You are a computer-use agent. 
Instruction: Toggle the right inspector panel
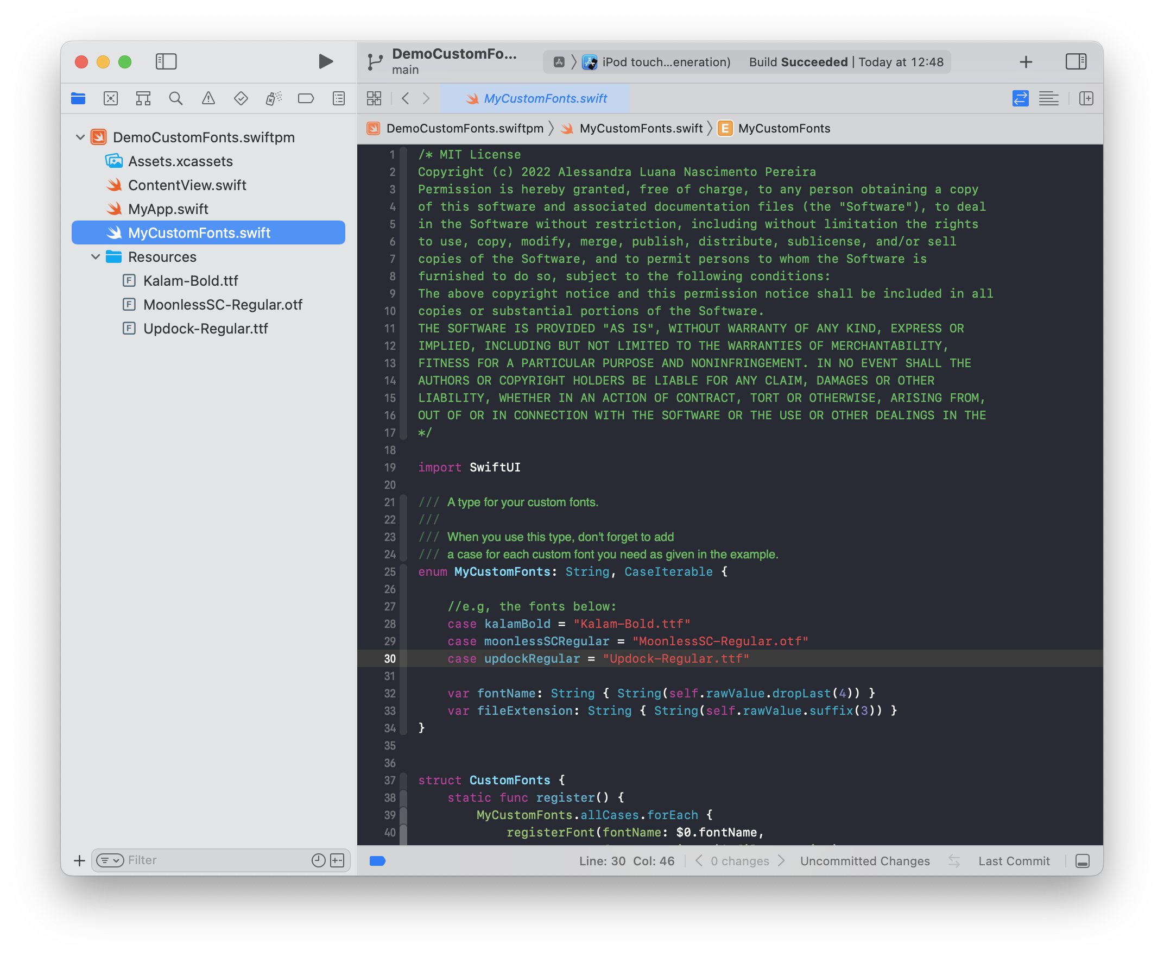(x=1076, y=61)
